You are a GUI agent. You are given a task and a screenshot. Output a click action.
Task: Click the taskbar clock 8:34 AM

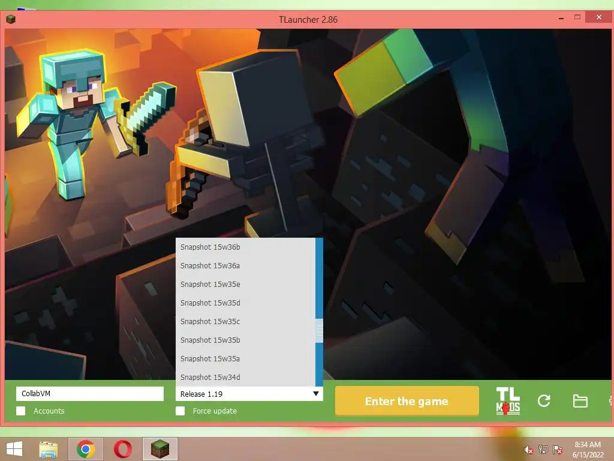coord(588,445)
